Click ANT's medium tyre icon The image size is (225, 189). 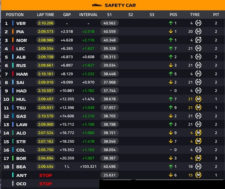198,175
